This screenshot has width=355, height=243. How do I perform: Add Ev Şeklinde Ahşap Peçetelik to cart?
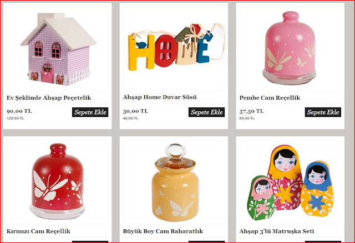tap(90, 112)
